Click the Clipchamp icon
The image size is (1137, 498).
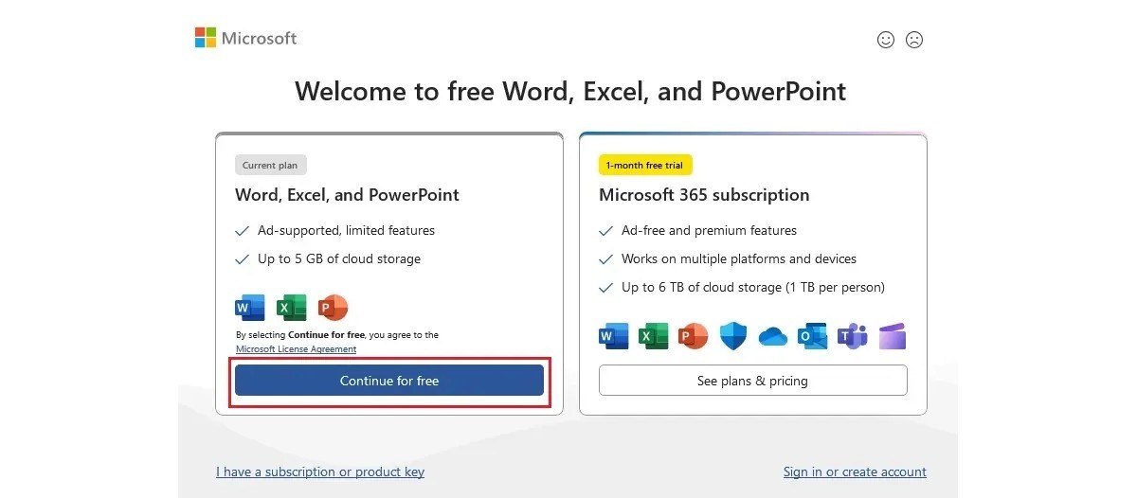pos(893,336)
